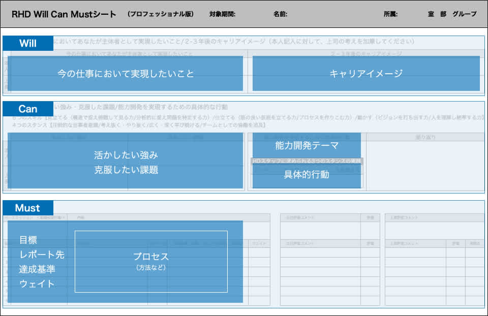Click the 所属 field in header
The image size is (488, 316).
391,14
